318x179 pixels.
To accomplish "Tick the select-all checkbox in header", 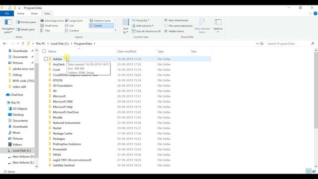I will tap(44, 51).
